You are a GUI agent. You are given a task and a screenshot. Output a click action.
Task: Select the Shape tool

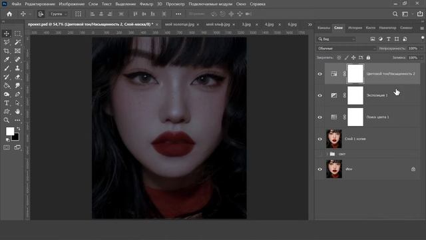click(7, 111)
